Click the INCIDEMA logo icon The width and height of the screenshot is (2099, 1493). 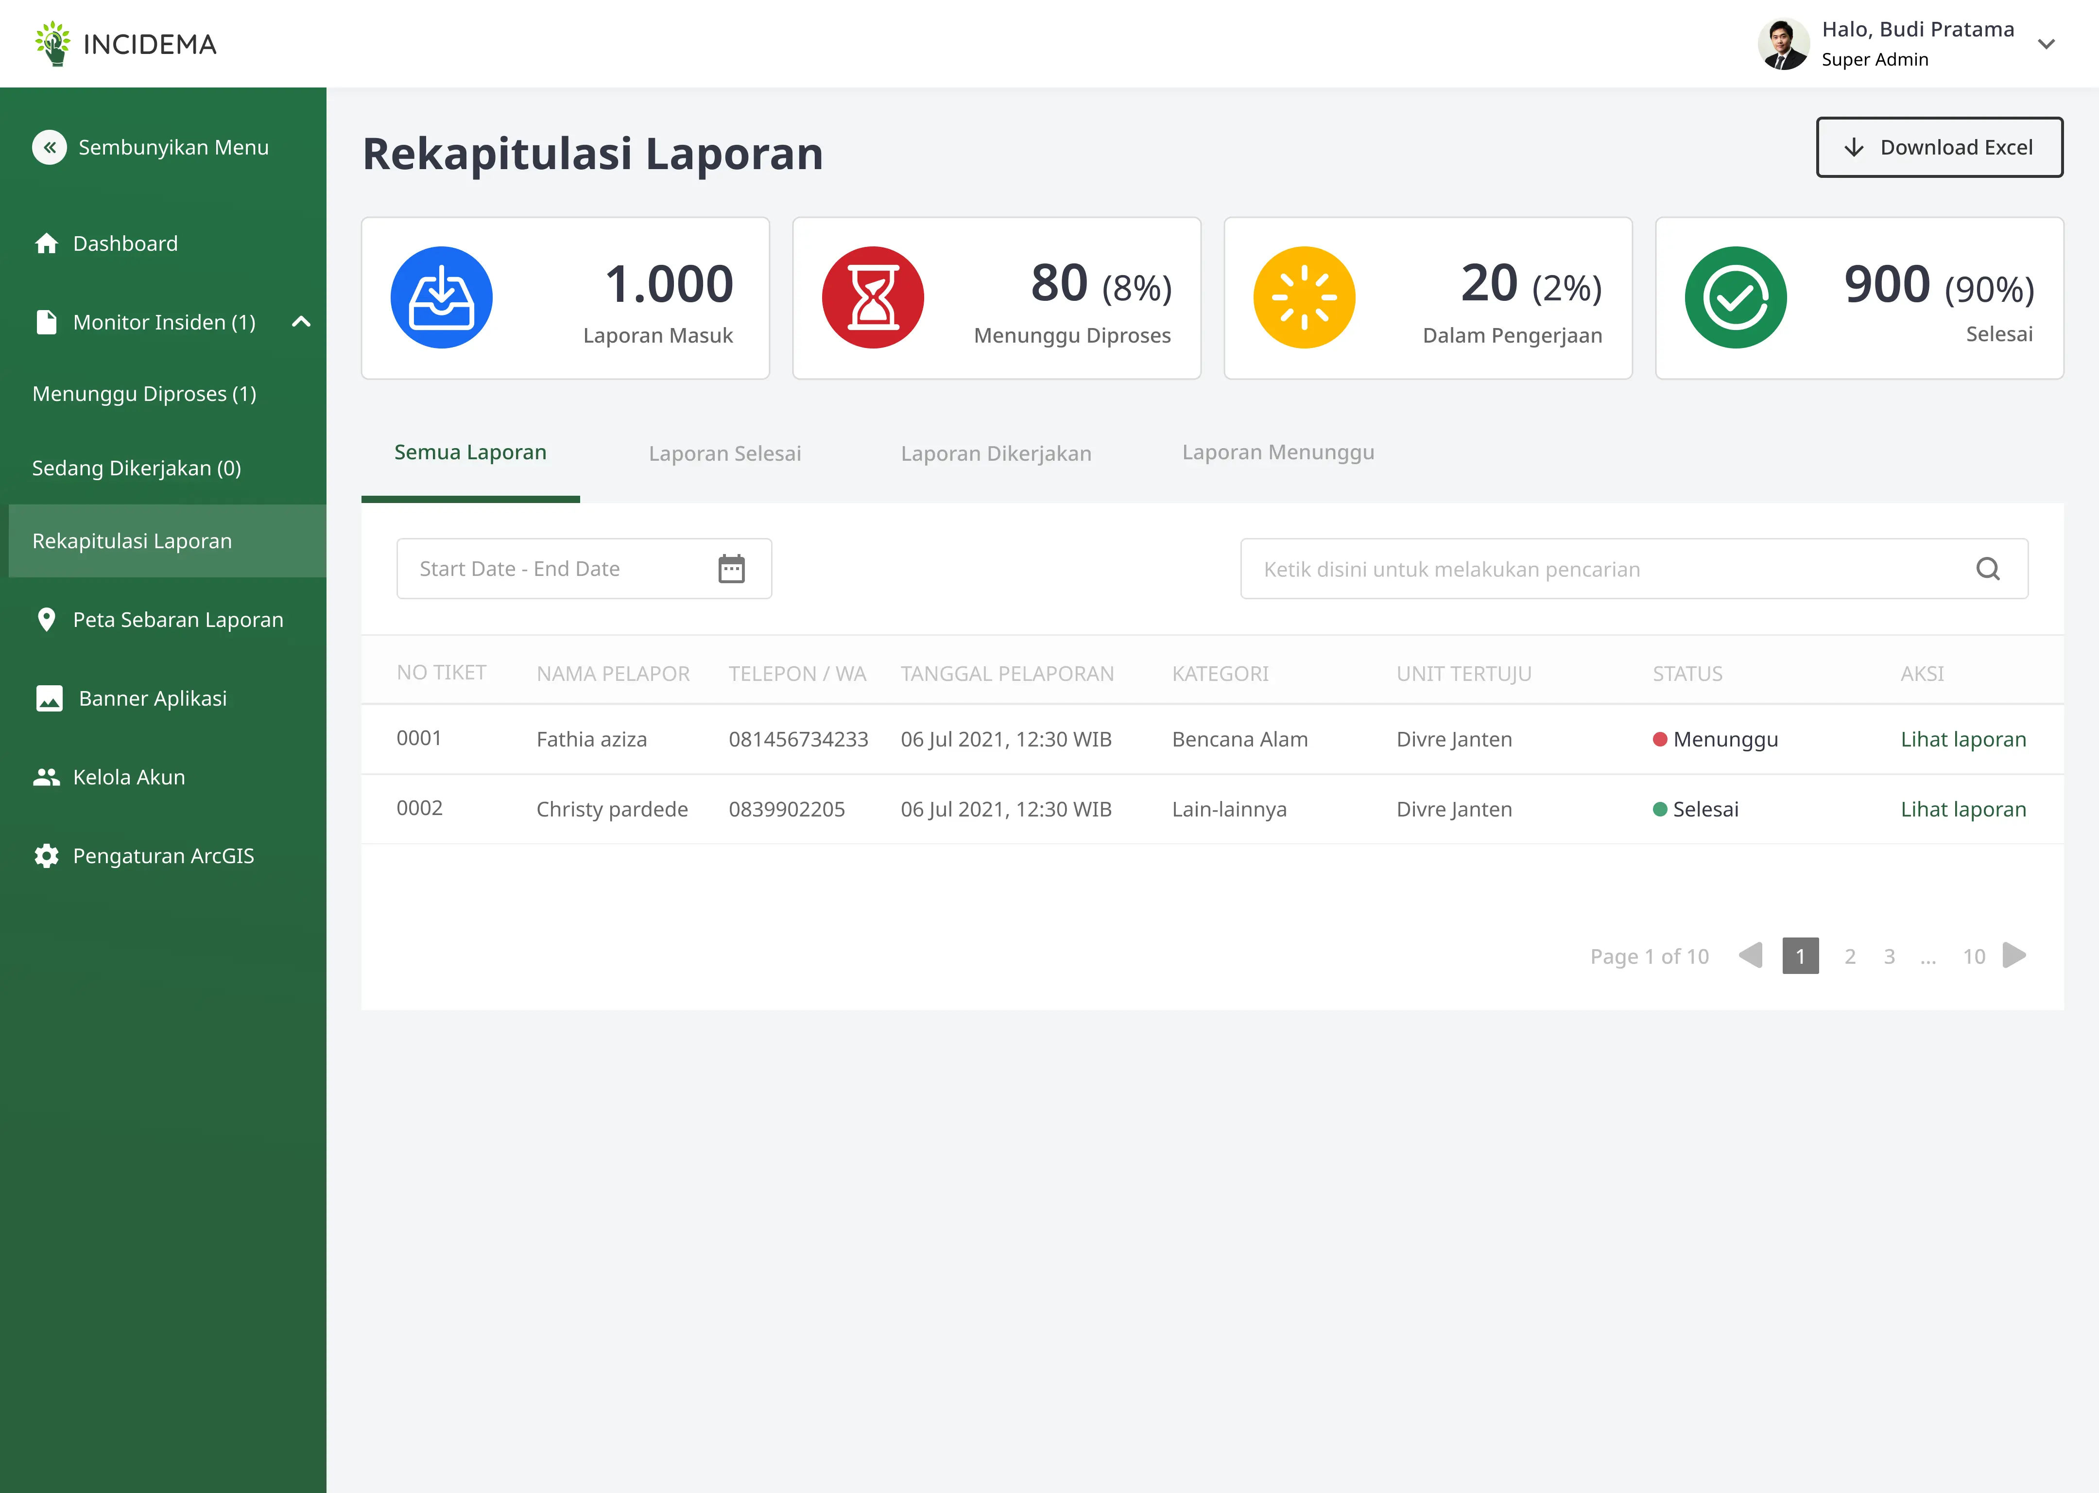pyautogui.click(x=53, y=43)
